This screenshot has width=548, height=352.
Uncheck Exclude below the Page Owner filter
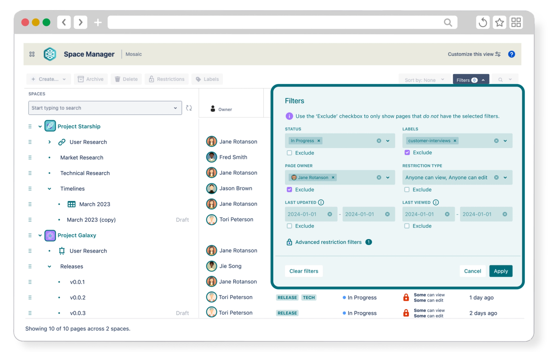pos(289,190)
